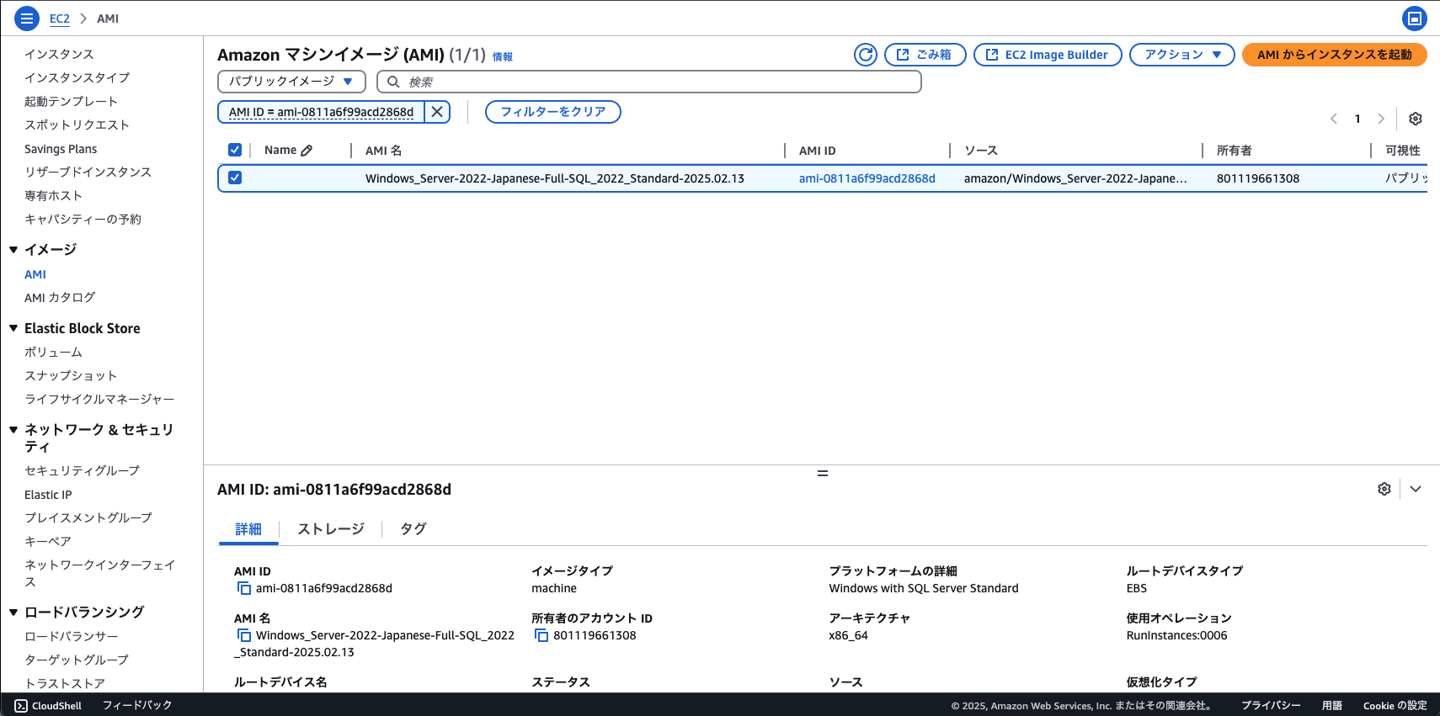Collapse the ロードバランシング section
1440x716 pixels.
pos(13,612)
